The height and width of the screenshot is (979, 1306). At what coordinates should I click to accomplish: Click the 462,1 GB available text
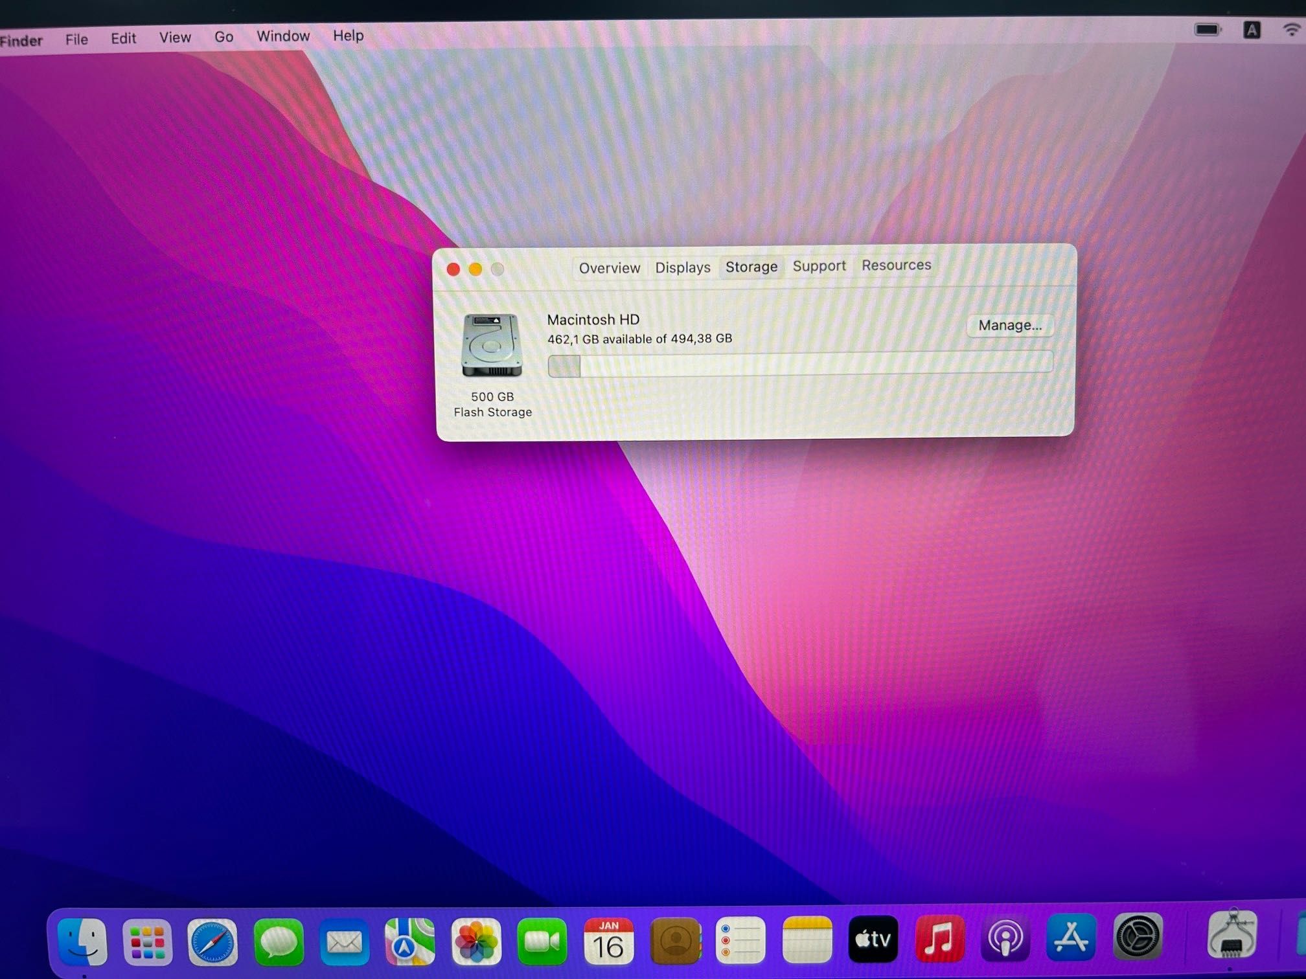coord(639,339)
